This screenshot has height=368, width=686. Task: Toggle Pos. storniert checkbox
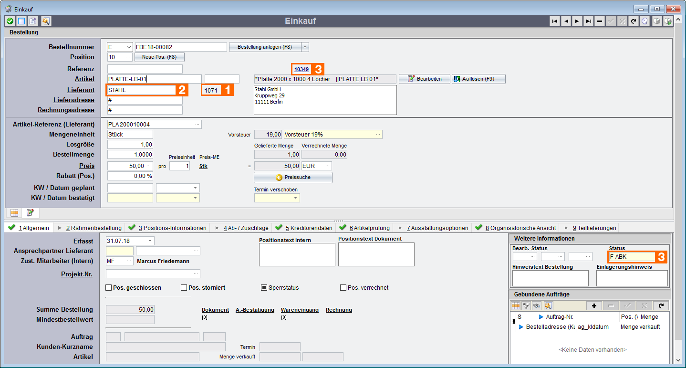point(184,288)
